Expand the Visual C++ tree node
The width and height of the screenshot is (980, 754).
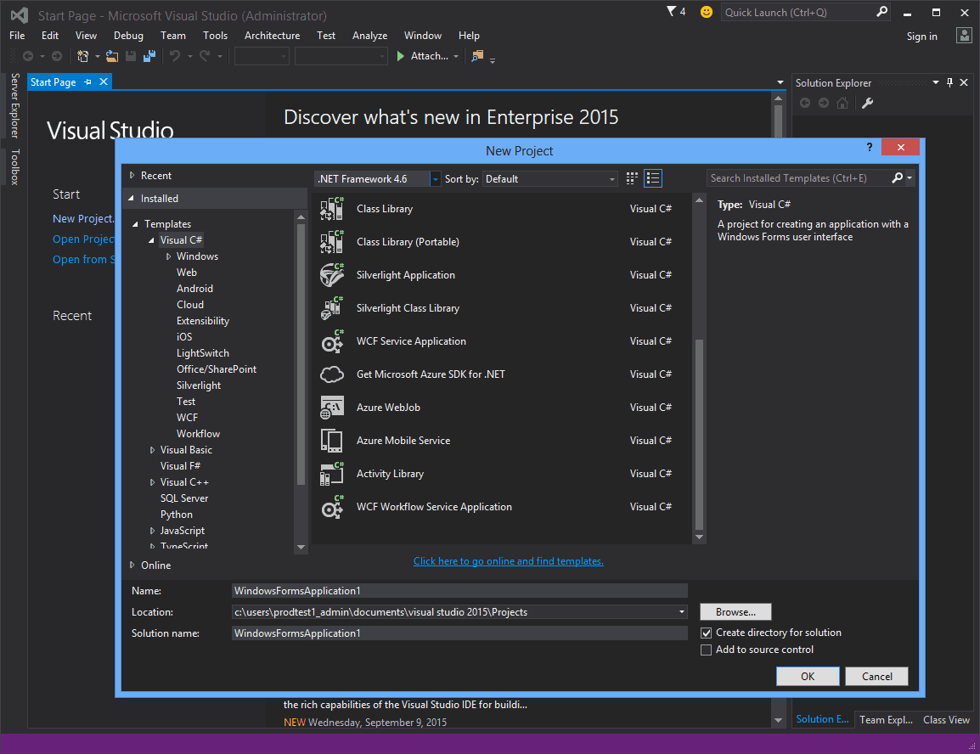[152, 482]
